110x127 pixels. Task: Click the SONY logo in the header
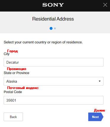(53, 5)
